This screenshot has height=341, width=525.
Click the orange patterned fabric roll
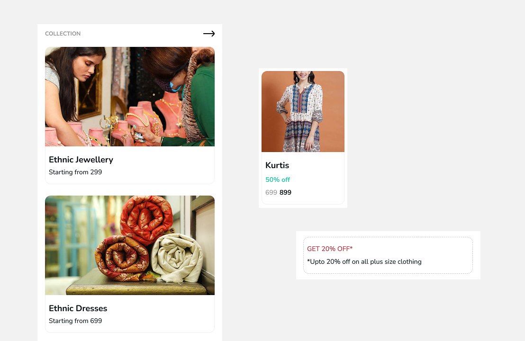(121, 259)
